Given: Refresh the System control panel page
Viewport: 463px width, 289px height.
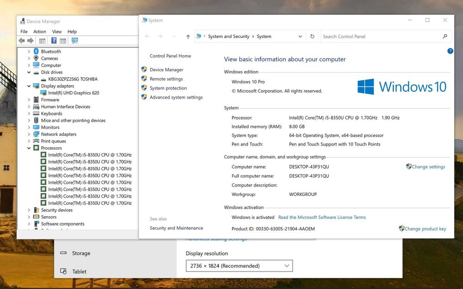Looking at the screenshot, I should tap(313, 37).
